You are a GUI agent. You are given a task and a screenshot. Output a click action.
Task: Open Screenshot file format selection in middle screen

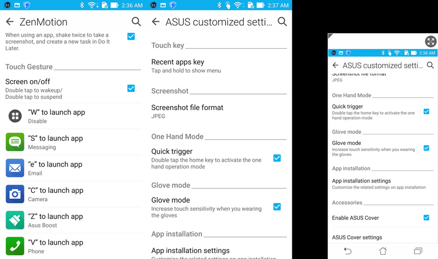click(187, 111)
